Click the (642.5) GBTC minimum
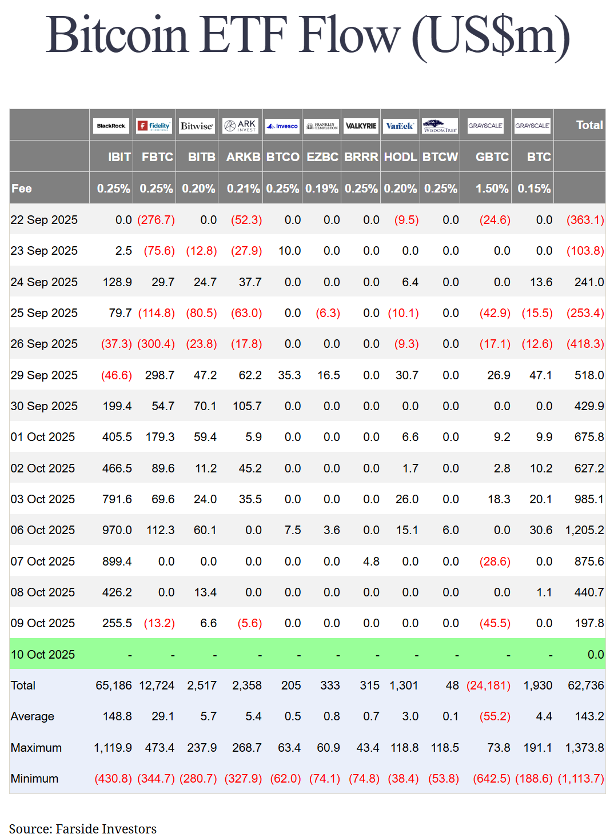Image resolution: width=614 pixels, height=838 pixels. (x=492, y=779)
